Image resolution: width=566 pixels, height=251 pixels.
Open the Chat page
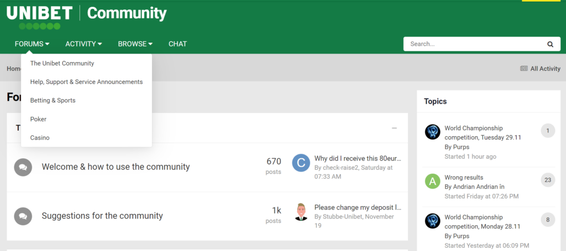click(177, 44)
